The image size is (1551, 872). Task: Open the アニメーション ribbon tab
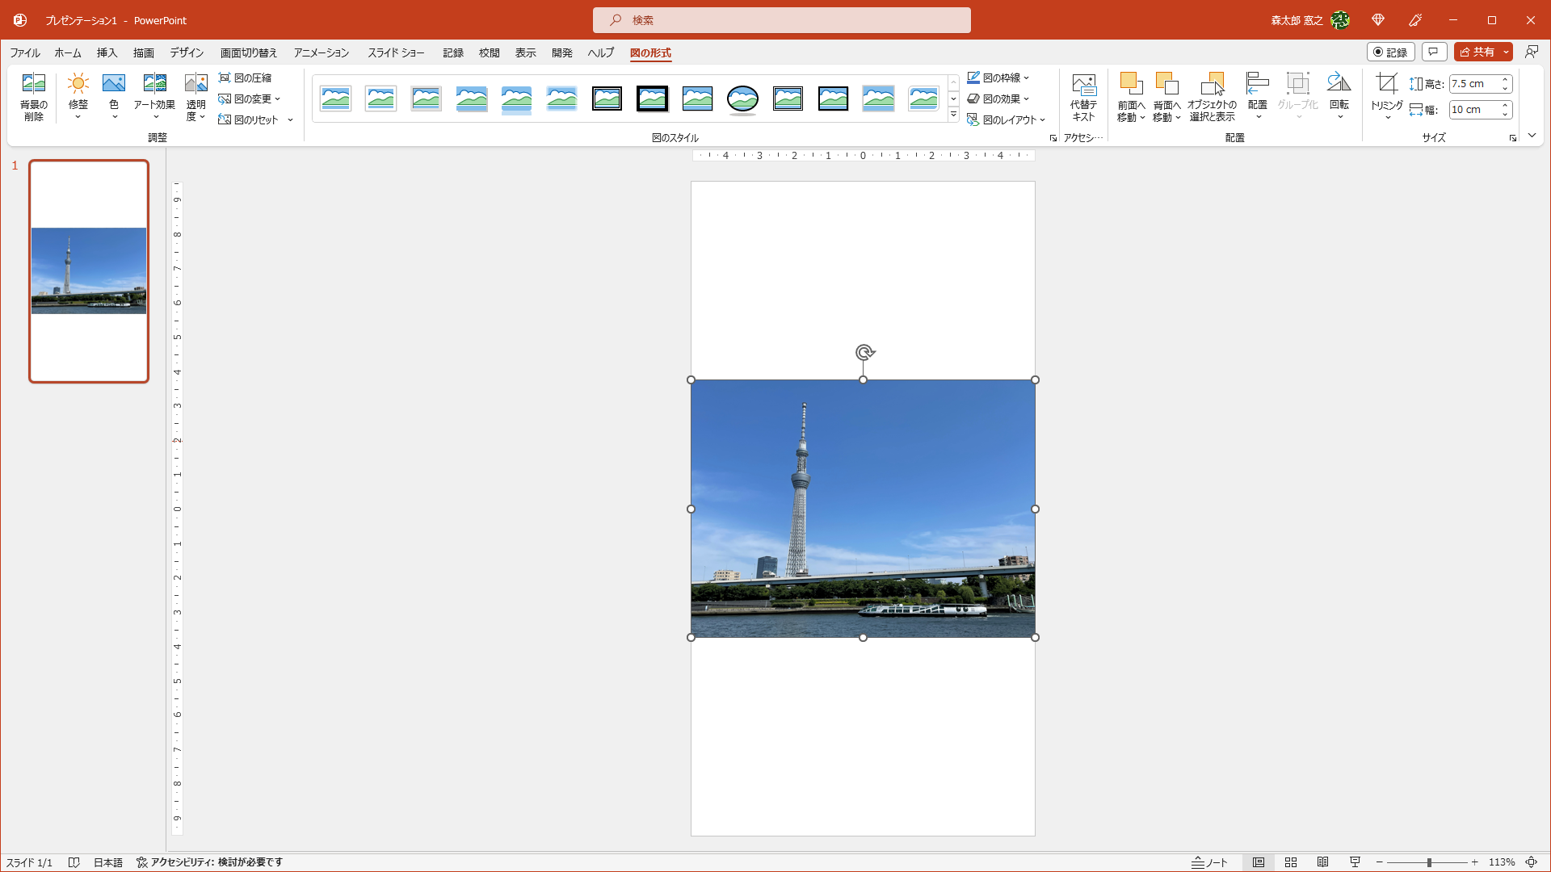pyautogui.click(x=321, y=52)
